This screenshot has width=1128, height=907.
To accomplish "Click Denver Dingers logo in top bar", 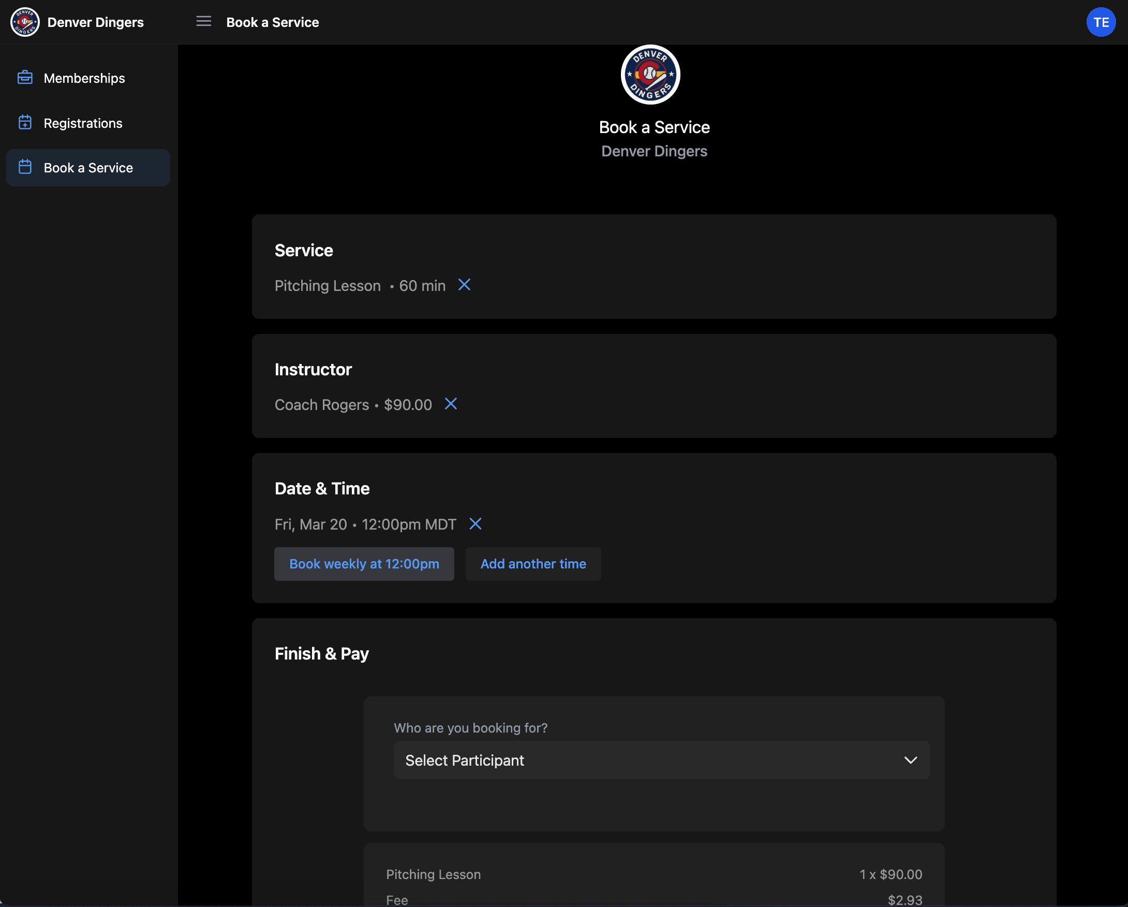I will click(x=25, y=22).
